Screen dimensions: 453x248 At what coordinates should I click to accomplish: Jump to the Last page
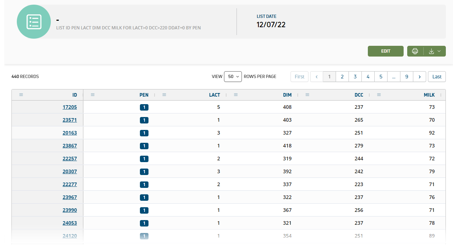pos(437,77)
